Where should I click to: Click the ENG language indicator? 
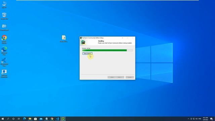[x=200, y=119]
